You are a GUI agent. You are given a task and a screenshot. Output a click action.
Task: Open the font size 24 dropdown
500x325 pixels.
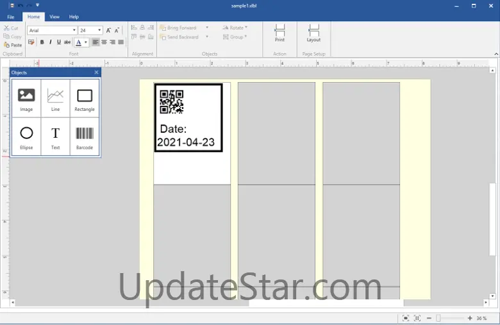pos(99,30)
